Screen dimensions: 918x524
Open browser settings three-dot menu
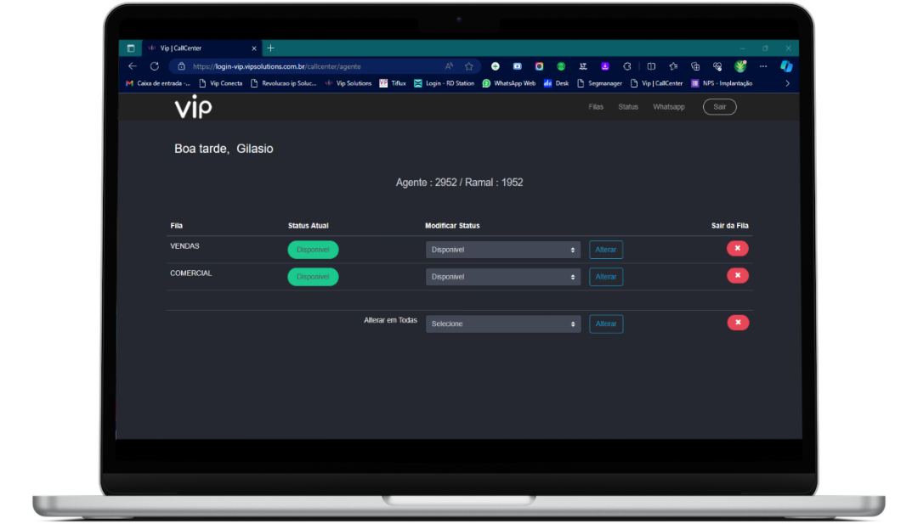tap(762, 66)
